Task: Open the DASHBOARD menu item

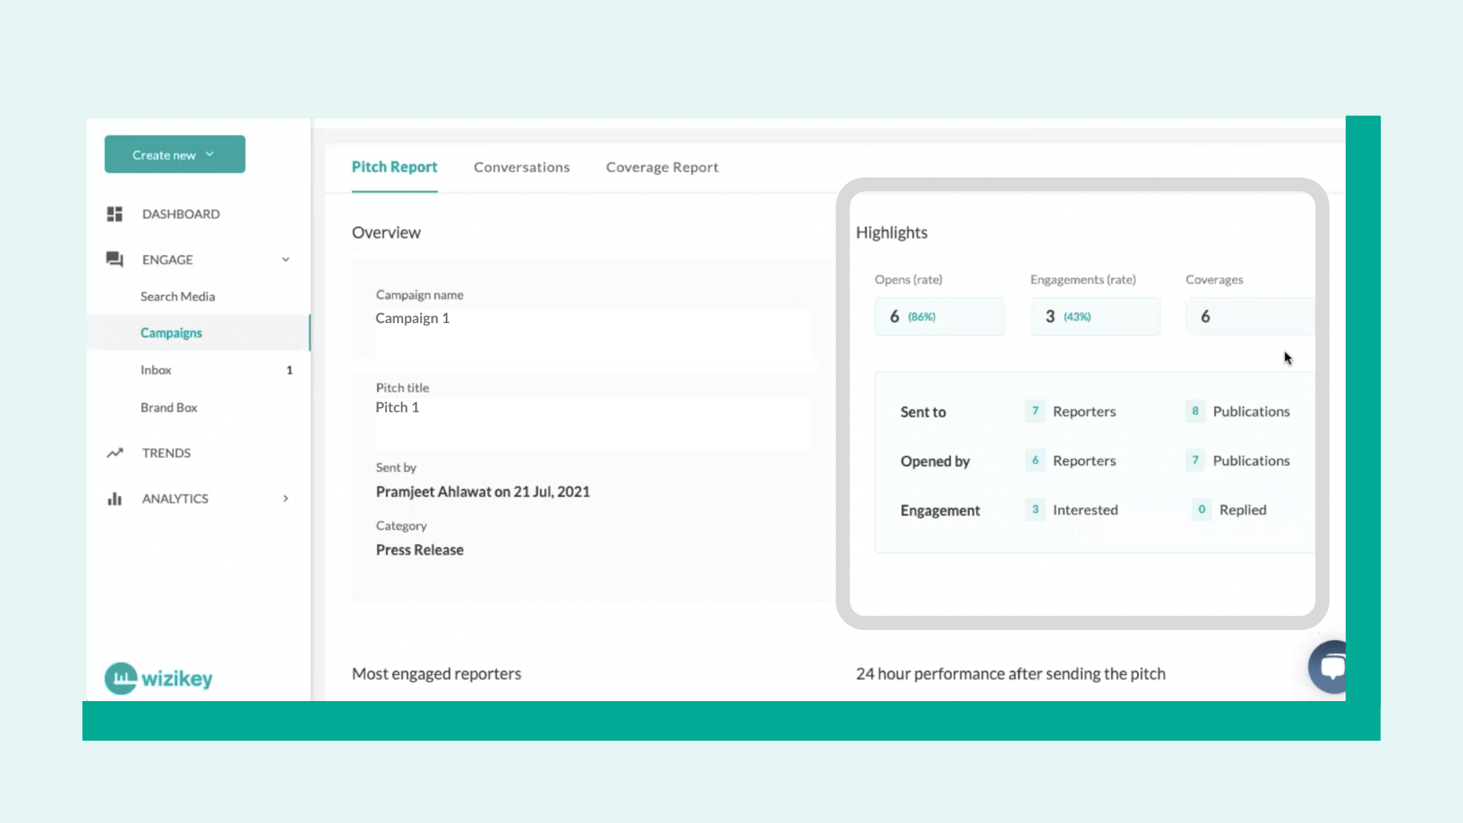Action: pyautogui.click(x=181, y=214)
